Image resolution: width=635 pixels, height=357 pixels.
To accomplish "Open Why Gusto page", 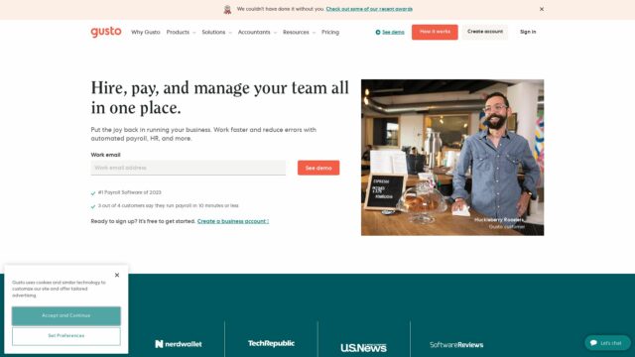I will 146,32.
